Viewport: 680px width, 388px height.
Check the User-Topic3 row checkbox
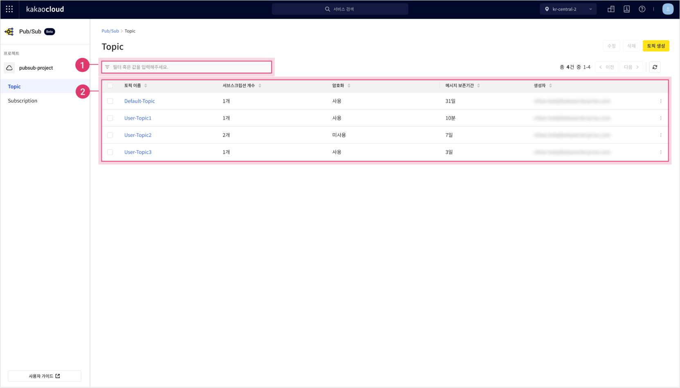point(110,152)
